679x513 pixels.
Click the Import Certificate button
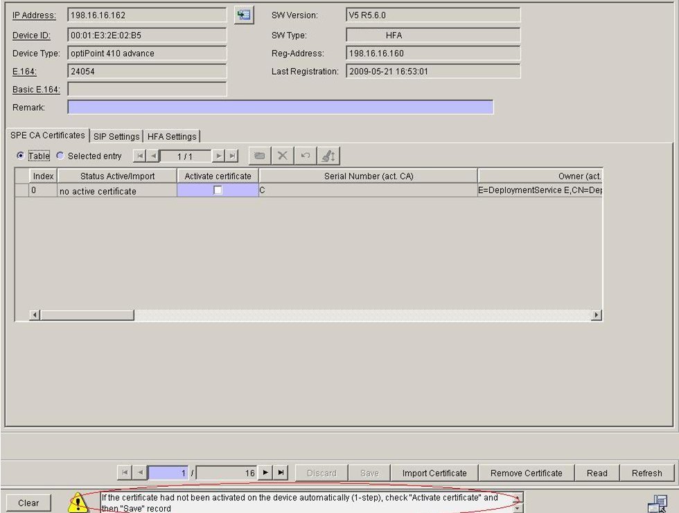[x=434, y=473]
